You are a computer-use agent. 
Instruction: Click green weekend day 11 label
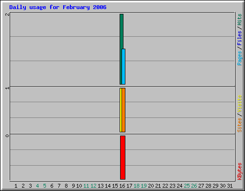pyautogui.click(x=86, y=186)
